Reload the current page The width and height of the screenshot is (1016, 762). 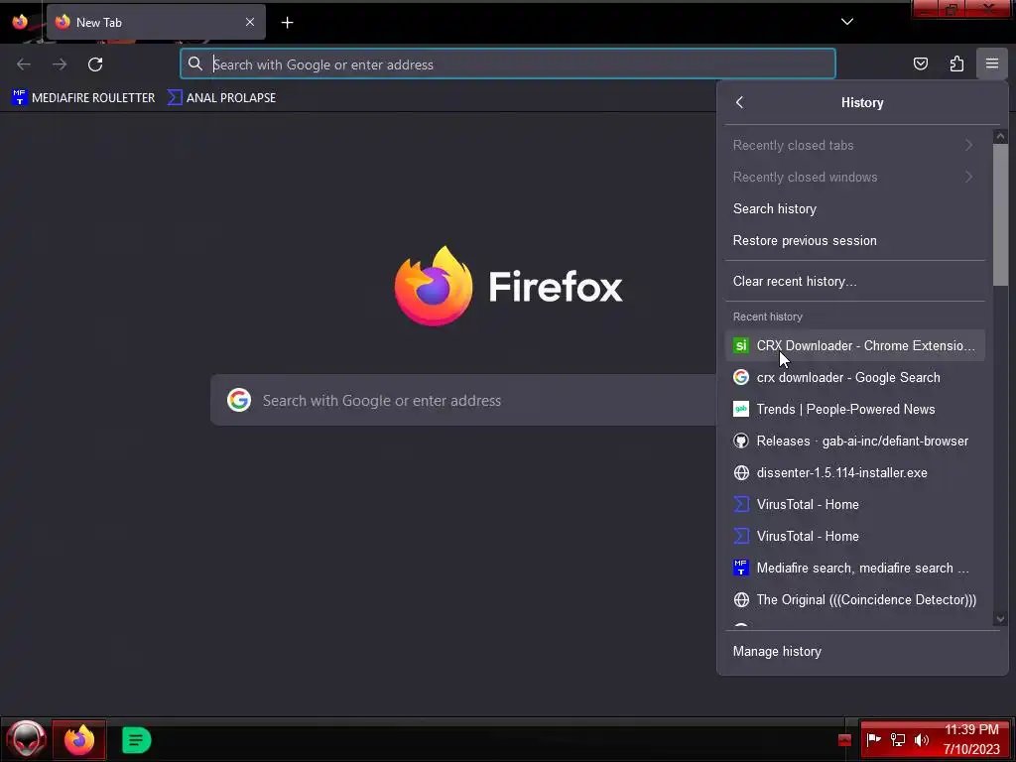click(x=95, y=64)
